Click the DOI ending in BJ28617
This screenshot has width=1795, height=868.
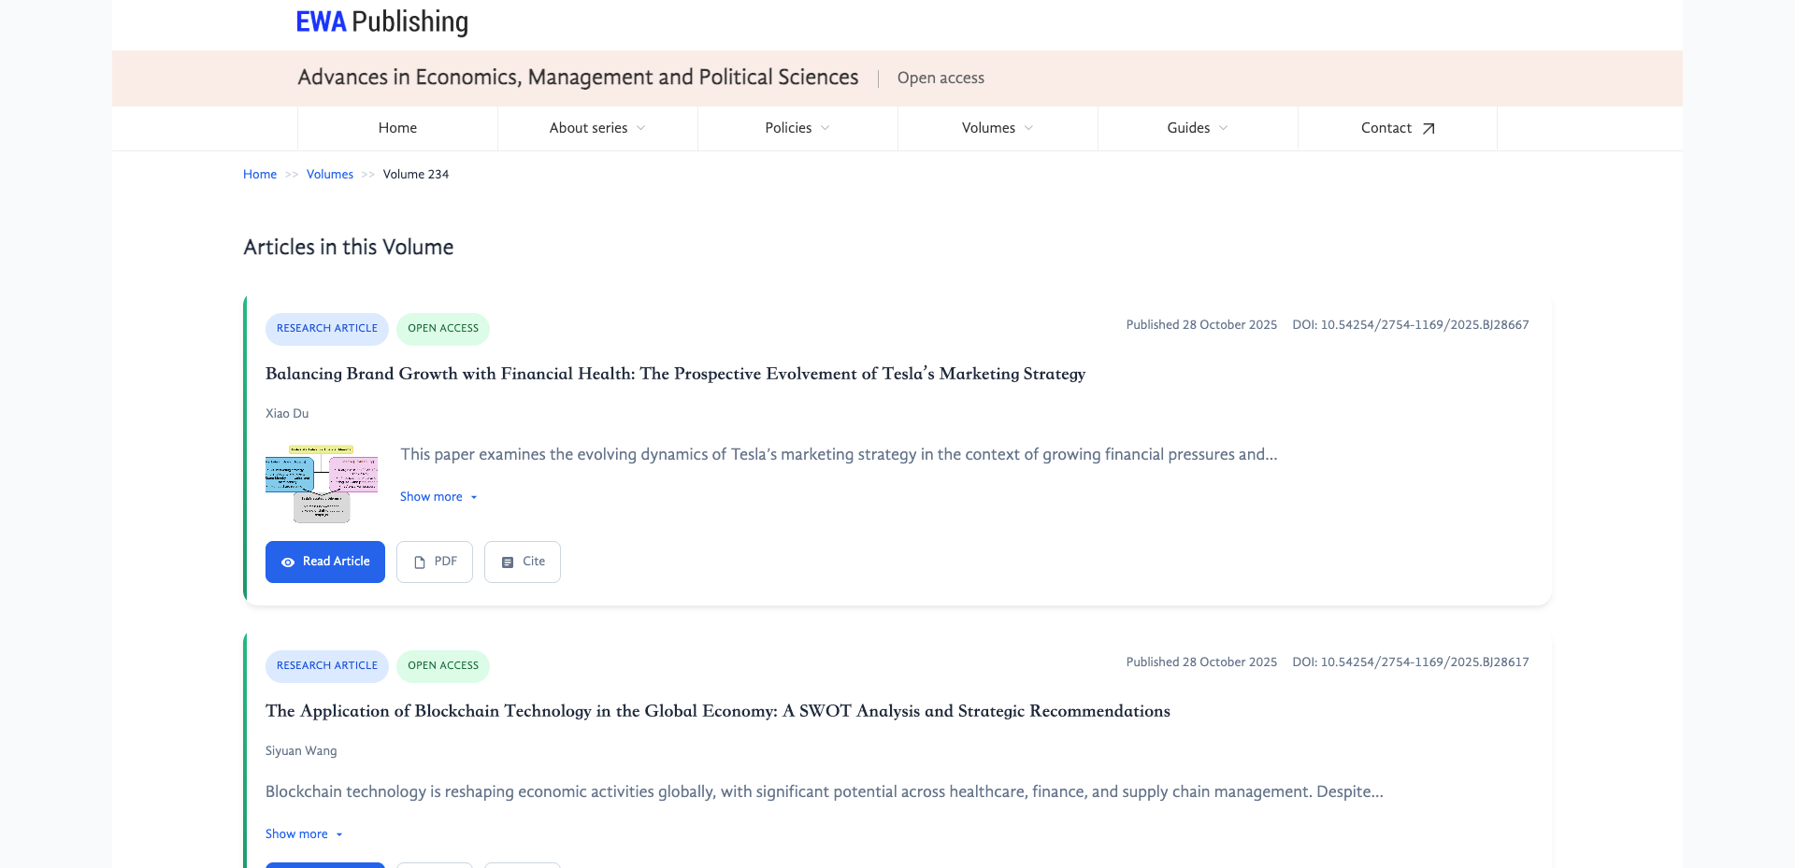click(x=1411, y=662)
